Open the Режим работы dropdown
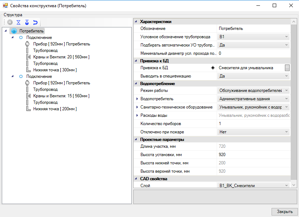The height and width of the screenshot is (217, 299). pyautogui.click(x=287, y=90)
